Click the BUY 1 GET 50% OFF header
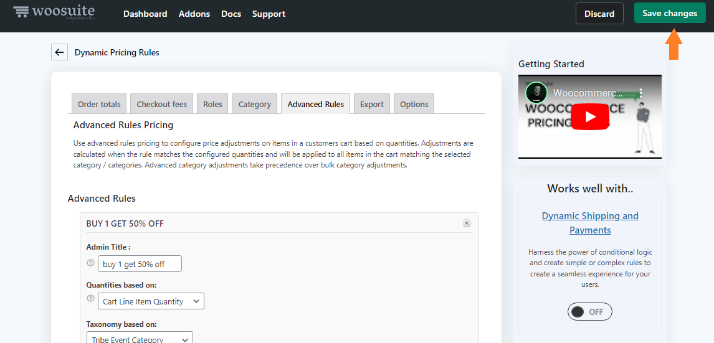This screenshot has width=714, height=343. tap(125, 223)
